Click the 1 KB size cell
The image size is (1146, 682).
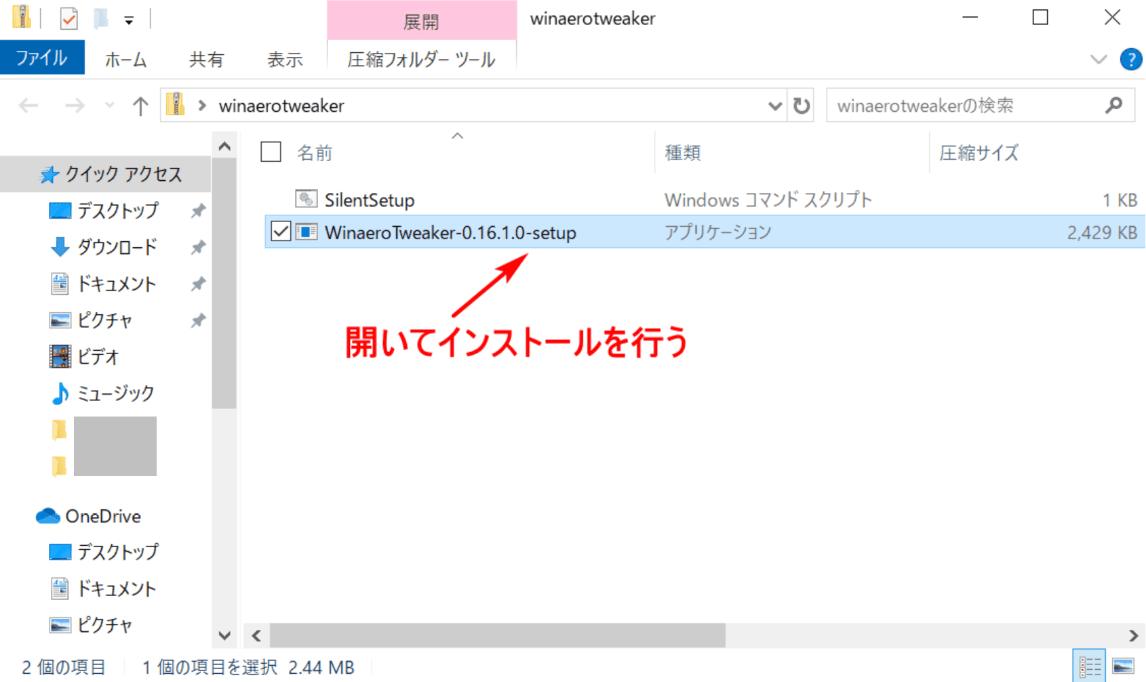[1120, 200]
